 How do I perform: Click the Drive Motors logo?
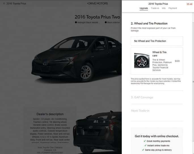97,4
